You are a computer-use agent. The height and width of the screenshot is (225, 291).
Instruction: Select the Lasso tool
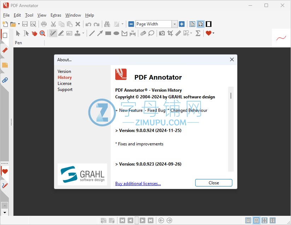coord(151,33)
